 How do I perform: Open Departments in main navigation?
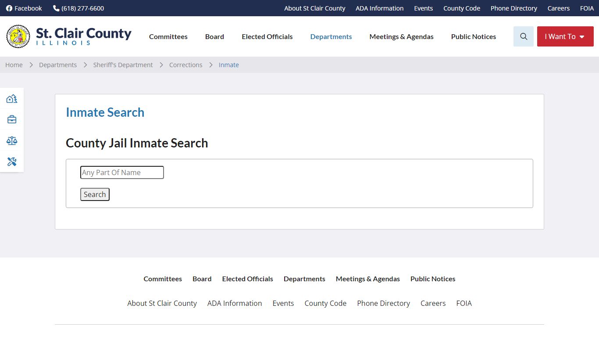[331, 36]
